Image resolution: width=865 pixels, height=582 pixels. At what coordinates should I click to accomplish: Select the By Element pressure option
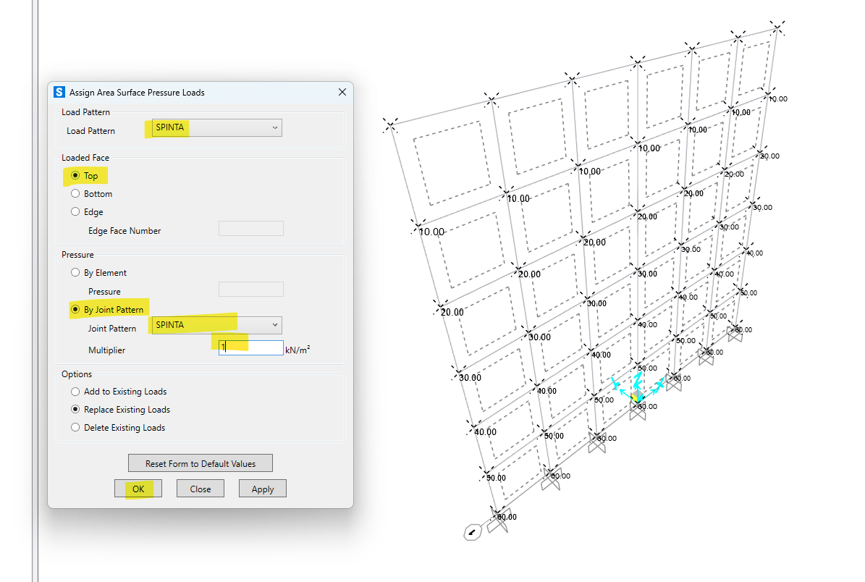click(x=75, y=273)
